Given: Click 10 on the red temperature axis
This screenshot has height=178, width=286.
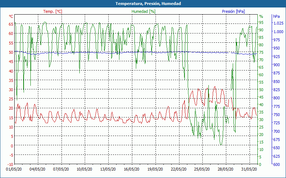Looking at the screenshot, I should [11, 127].
